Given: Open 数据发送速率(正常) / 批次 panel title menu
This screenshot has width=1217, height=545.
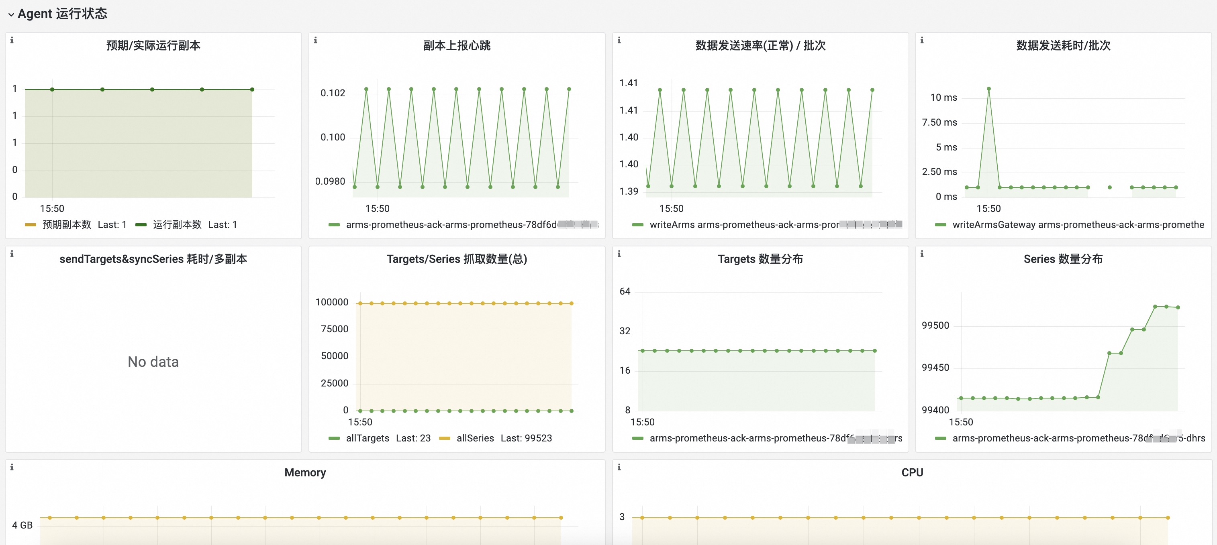Looking at the screenshot, I should pos(760,45).
